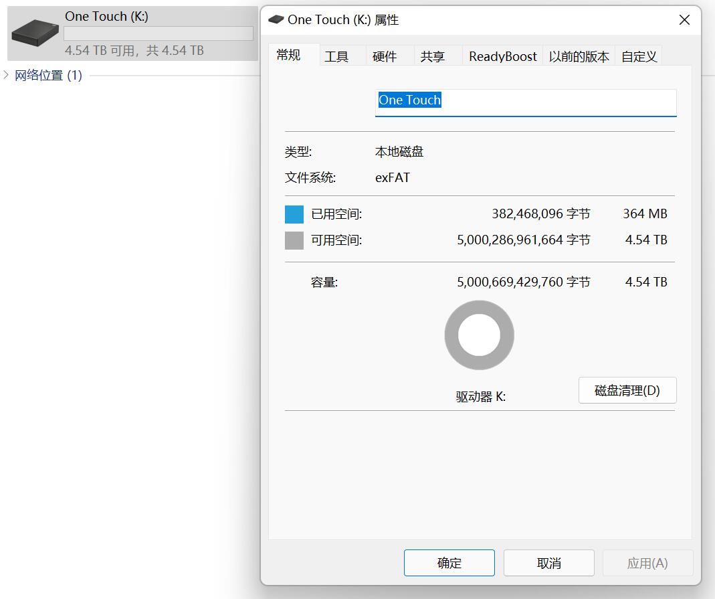Screen dimensions: 715x599
Task: Go to the 硬件 tab
Action: [x=385, y=57]
